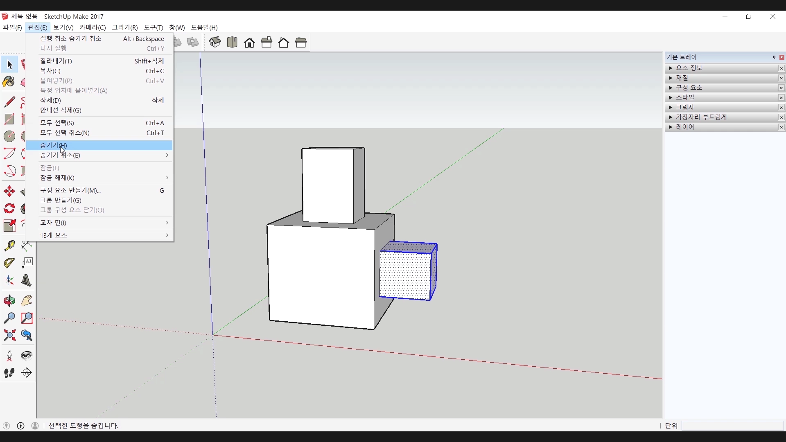Image resolution: width=786 pixels, height=442 pixels.
Task: Click the 단위 measurements input box
Action: point(732,426)
